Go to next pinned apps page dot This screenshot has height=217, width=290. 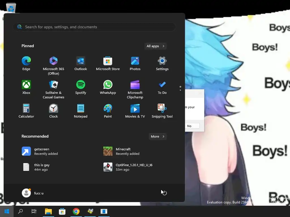click(x=180, y=90)
